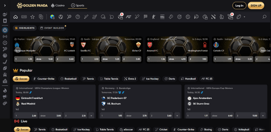
Task: Pick Real Madrid win odds 2.16
Action: (75, 116)
